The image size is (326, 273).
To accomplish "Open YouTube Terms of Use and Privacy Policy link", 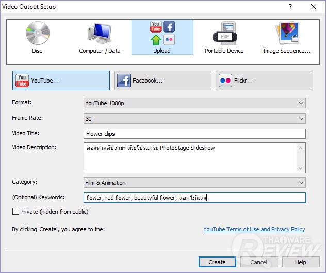I will click(x=254, y=229).
